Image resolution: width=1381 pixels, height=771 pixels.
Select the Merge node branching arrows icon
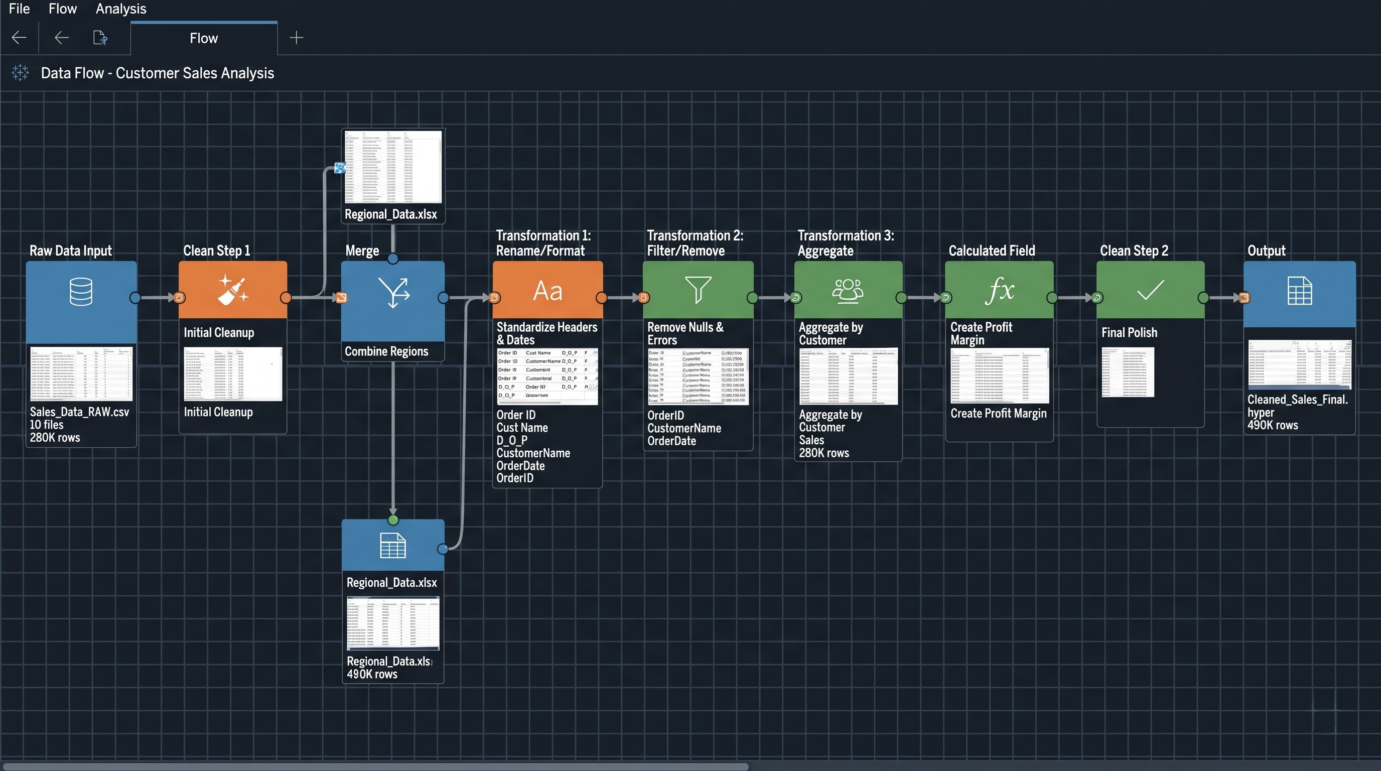click(394, 292)
